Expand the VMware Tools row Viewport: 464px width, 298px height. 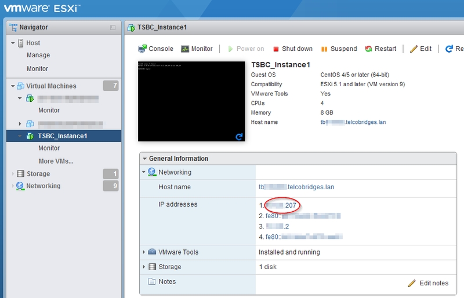coord(144,252)
